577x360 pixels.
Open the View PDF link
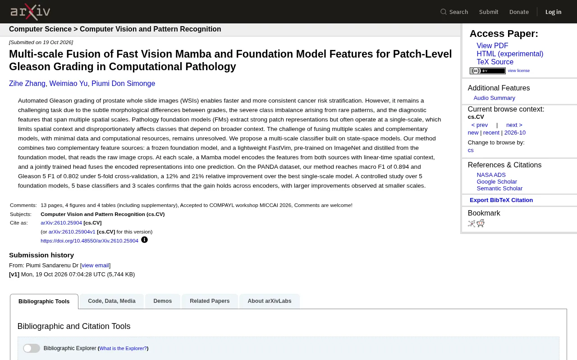pyautogui.click(x=492, y=46)
